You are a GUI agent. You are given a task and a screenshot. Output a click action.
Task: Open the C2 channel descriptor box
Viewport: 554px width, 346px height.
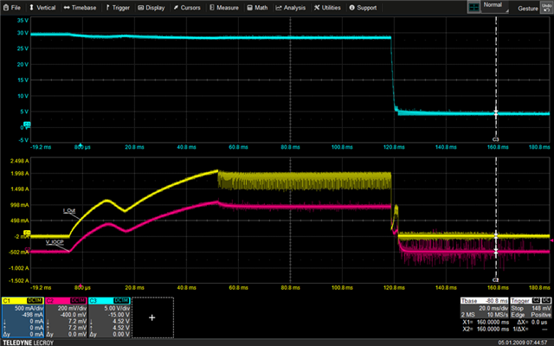(66, 317)
